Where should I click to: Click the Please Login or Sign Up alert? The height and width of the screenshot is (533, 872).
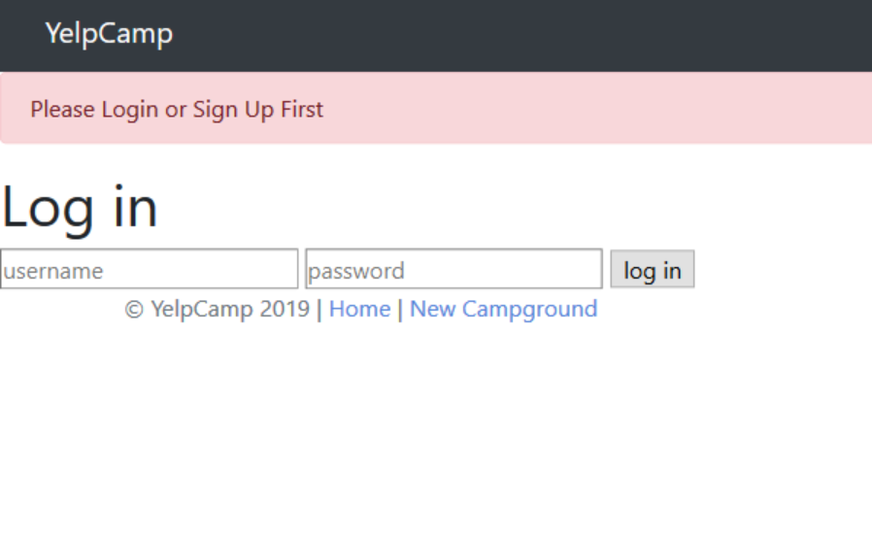click(177, 110)
